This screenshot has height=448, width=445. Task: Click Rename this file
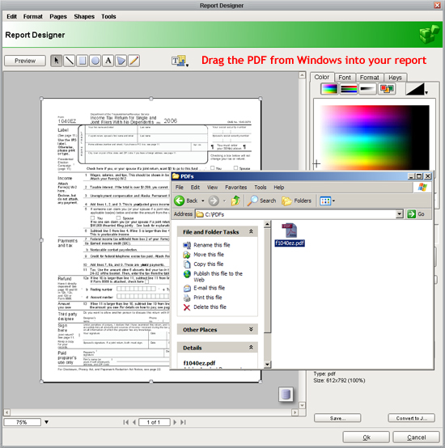212,245
